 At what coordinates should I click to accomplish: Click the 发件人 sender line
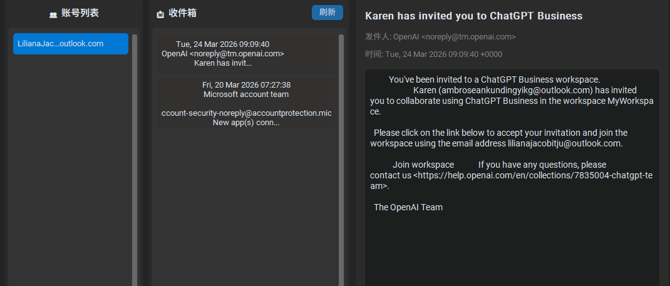point(440,37)
